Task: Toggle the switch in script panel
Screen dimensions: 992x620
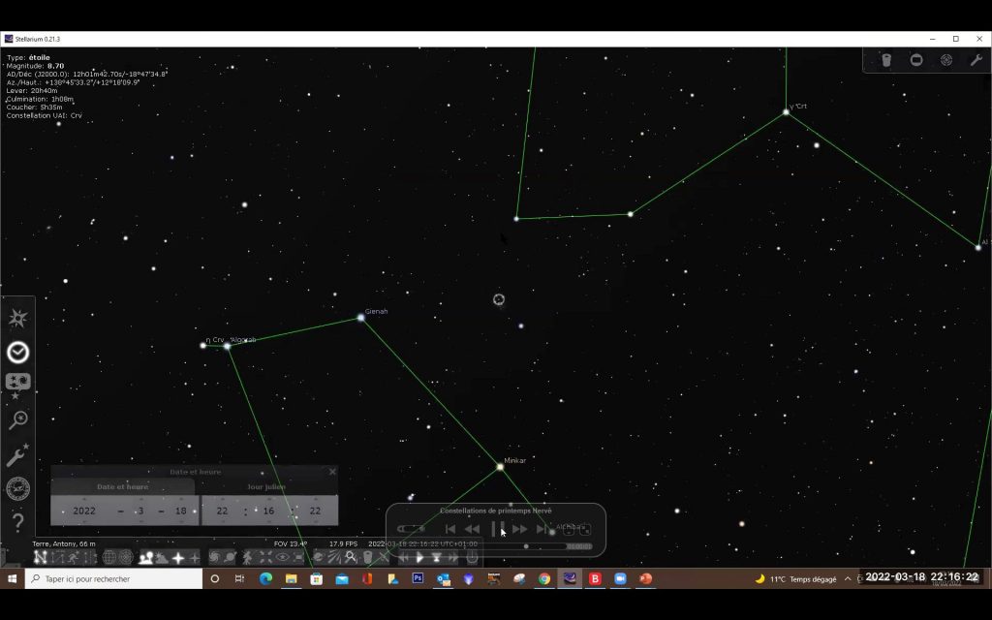Action: point(411,529)
